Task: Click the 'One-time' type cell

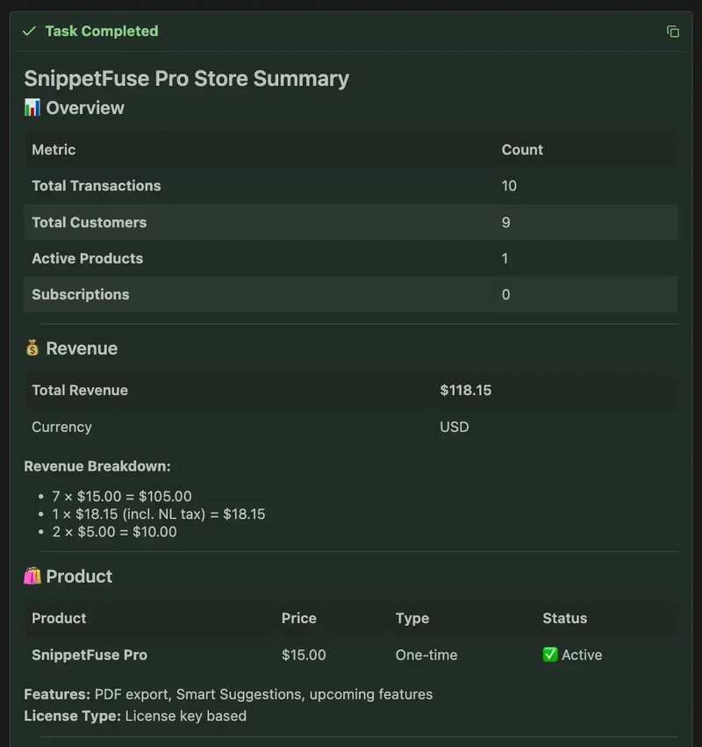Action: pyautogui.click(x=426, y=655)
